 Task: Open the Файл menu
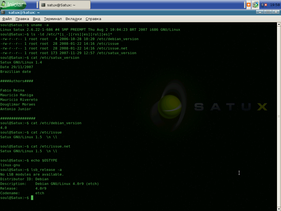[x=7, y=19]
